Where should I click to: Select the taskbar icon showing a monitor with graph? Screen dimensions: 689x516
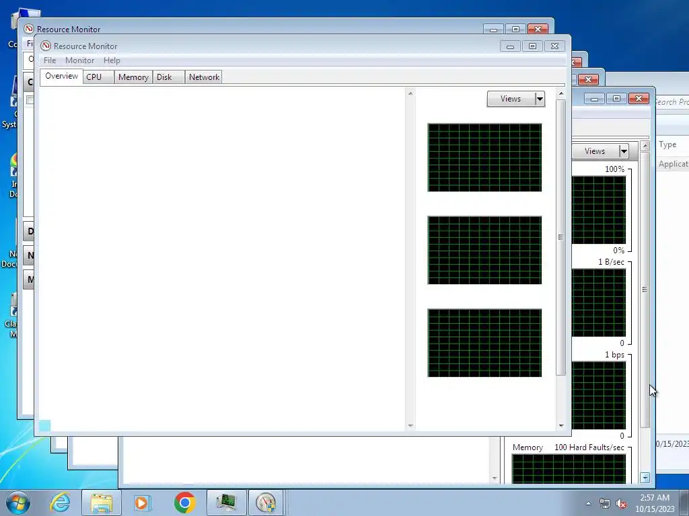tap(226, 503)
